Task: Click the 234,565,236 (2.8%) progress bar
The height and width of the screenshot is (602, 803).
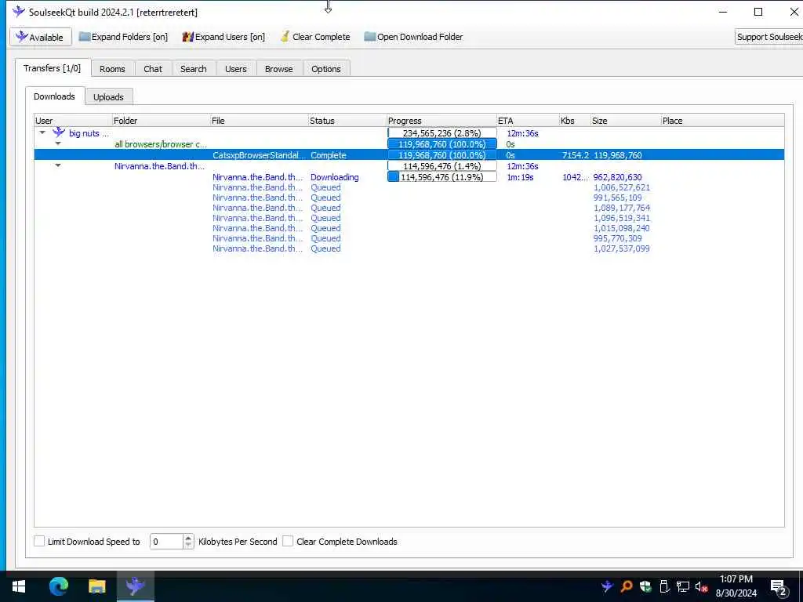Action: (x=442, y=133)
